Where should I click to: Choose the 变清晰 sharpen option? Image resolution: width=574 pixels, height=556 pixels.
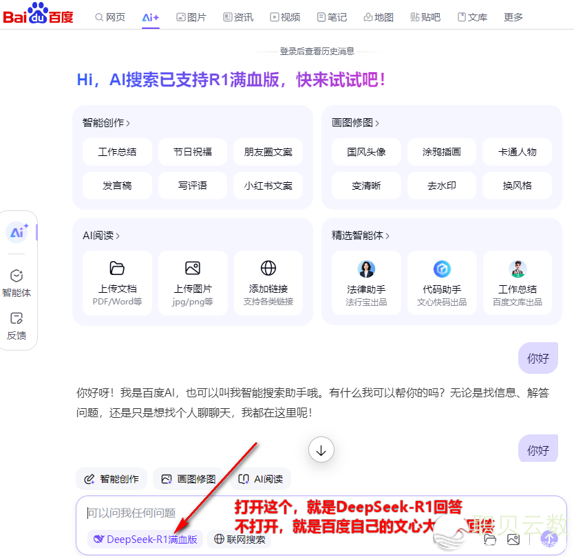tap(366, 186)
